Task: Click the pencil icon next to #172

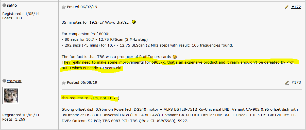Action: 287,7
